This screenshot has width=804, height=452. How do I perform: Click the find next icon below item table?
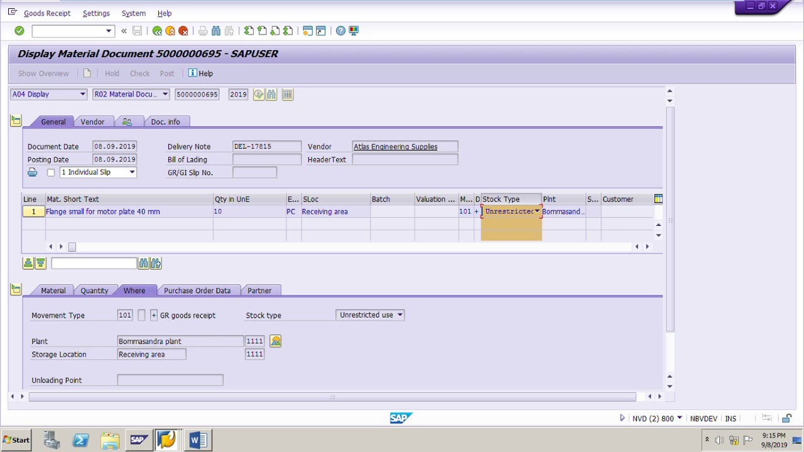tap(156, 263)
